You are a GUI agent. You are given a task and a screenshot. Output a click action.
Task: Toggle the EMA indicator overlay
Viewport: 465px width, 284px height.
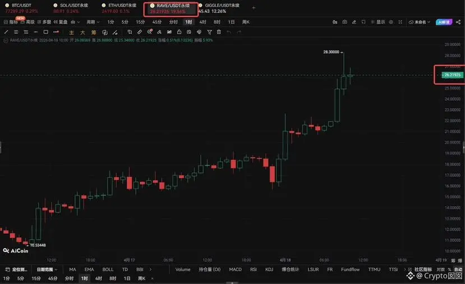(x=89, y=269)
